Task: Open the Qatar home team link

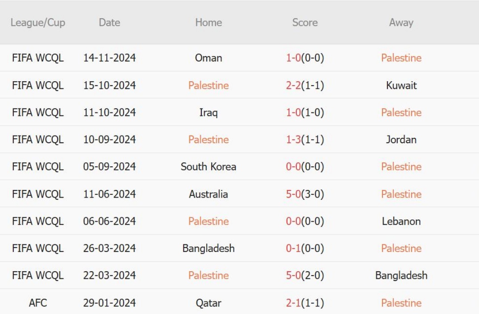Action: coord(208,303)
